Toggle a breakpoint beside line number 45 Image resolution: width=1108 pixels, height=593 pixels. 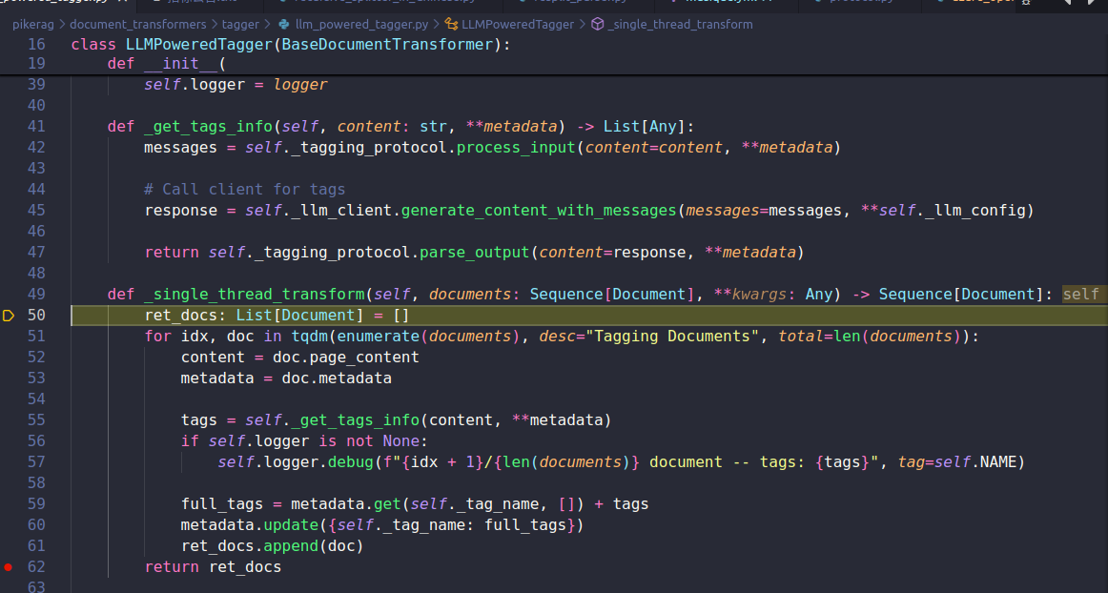click(9, 211)
